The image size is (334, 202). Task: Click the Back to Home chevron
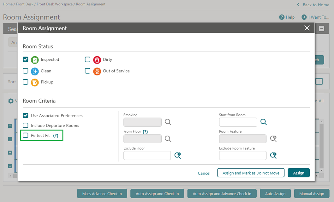(x=298, y=5)
